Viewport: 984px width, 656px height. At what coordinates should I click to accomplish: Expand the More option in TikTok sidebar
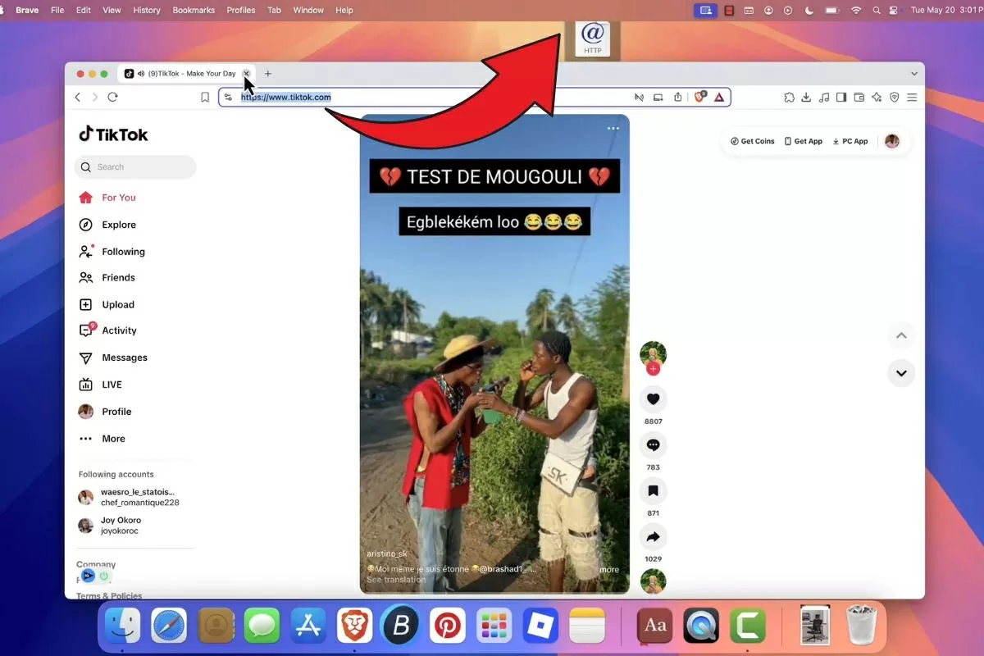(x=102, y=439)
